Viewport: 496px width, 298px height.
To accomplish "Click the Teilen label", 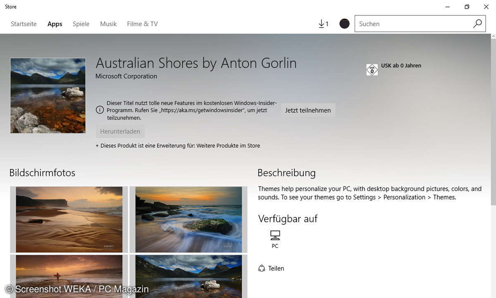I will [276, 268].
